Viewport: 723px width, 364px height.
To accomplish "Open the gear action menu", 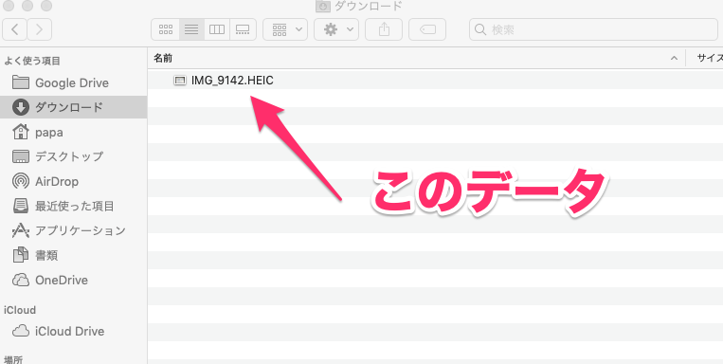I will coord(336,30).
